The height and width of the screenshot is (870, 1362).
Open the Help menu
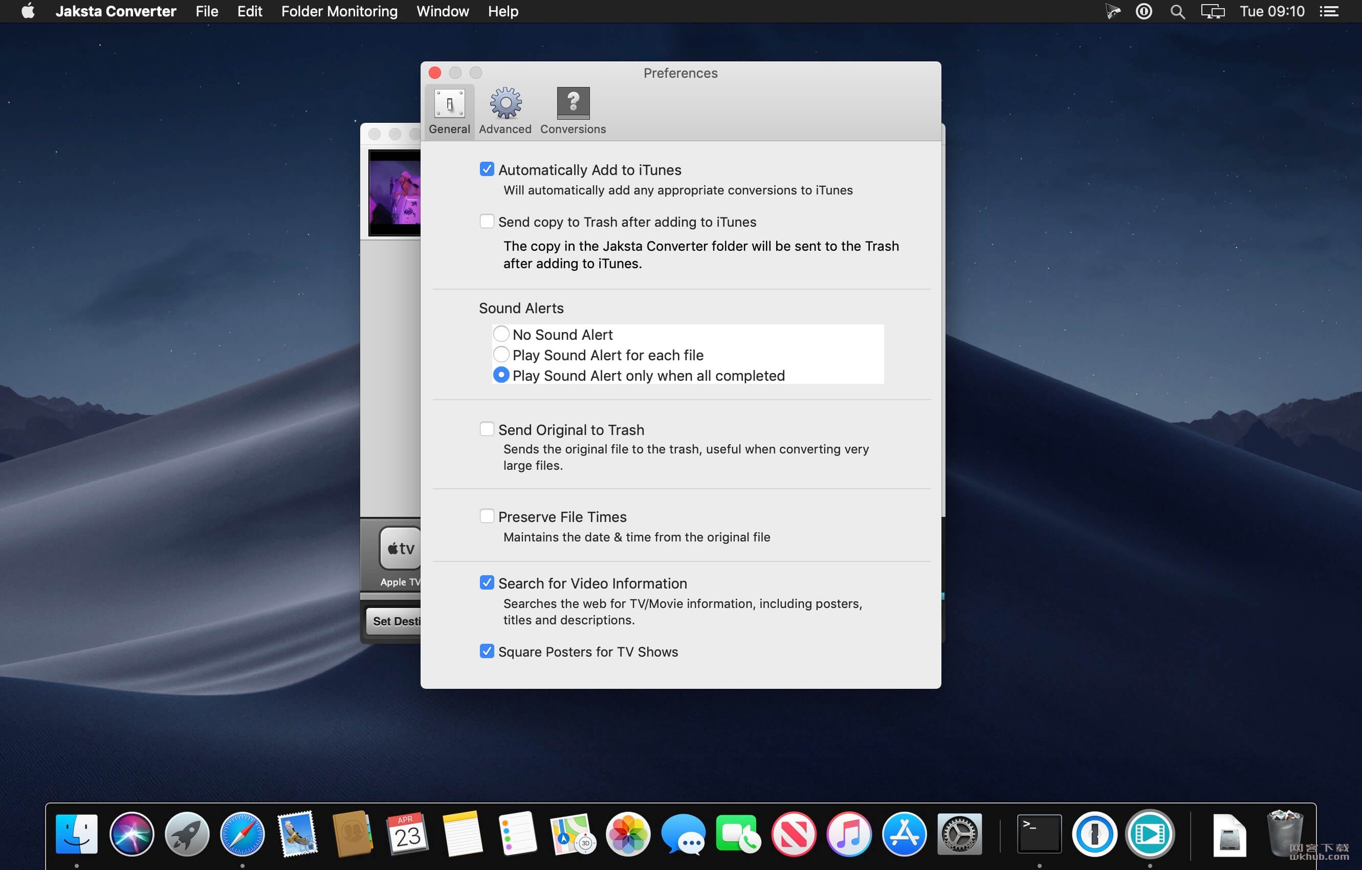click(x=503, y=11)
